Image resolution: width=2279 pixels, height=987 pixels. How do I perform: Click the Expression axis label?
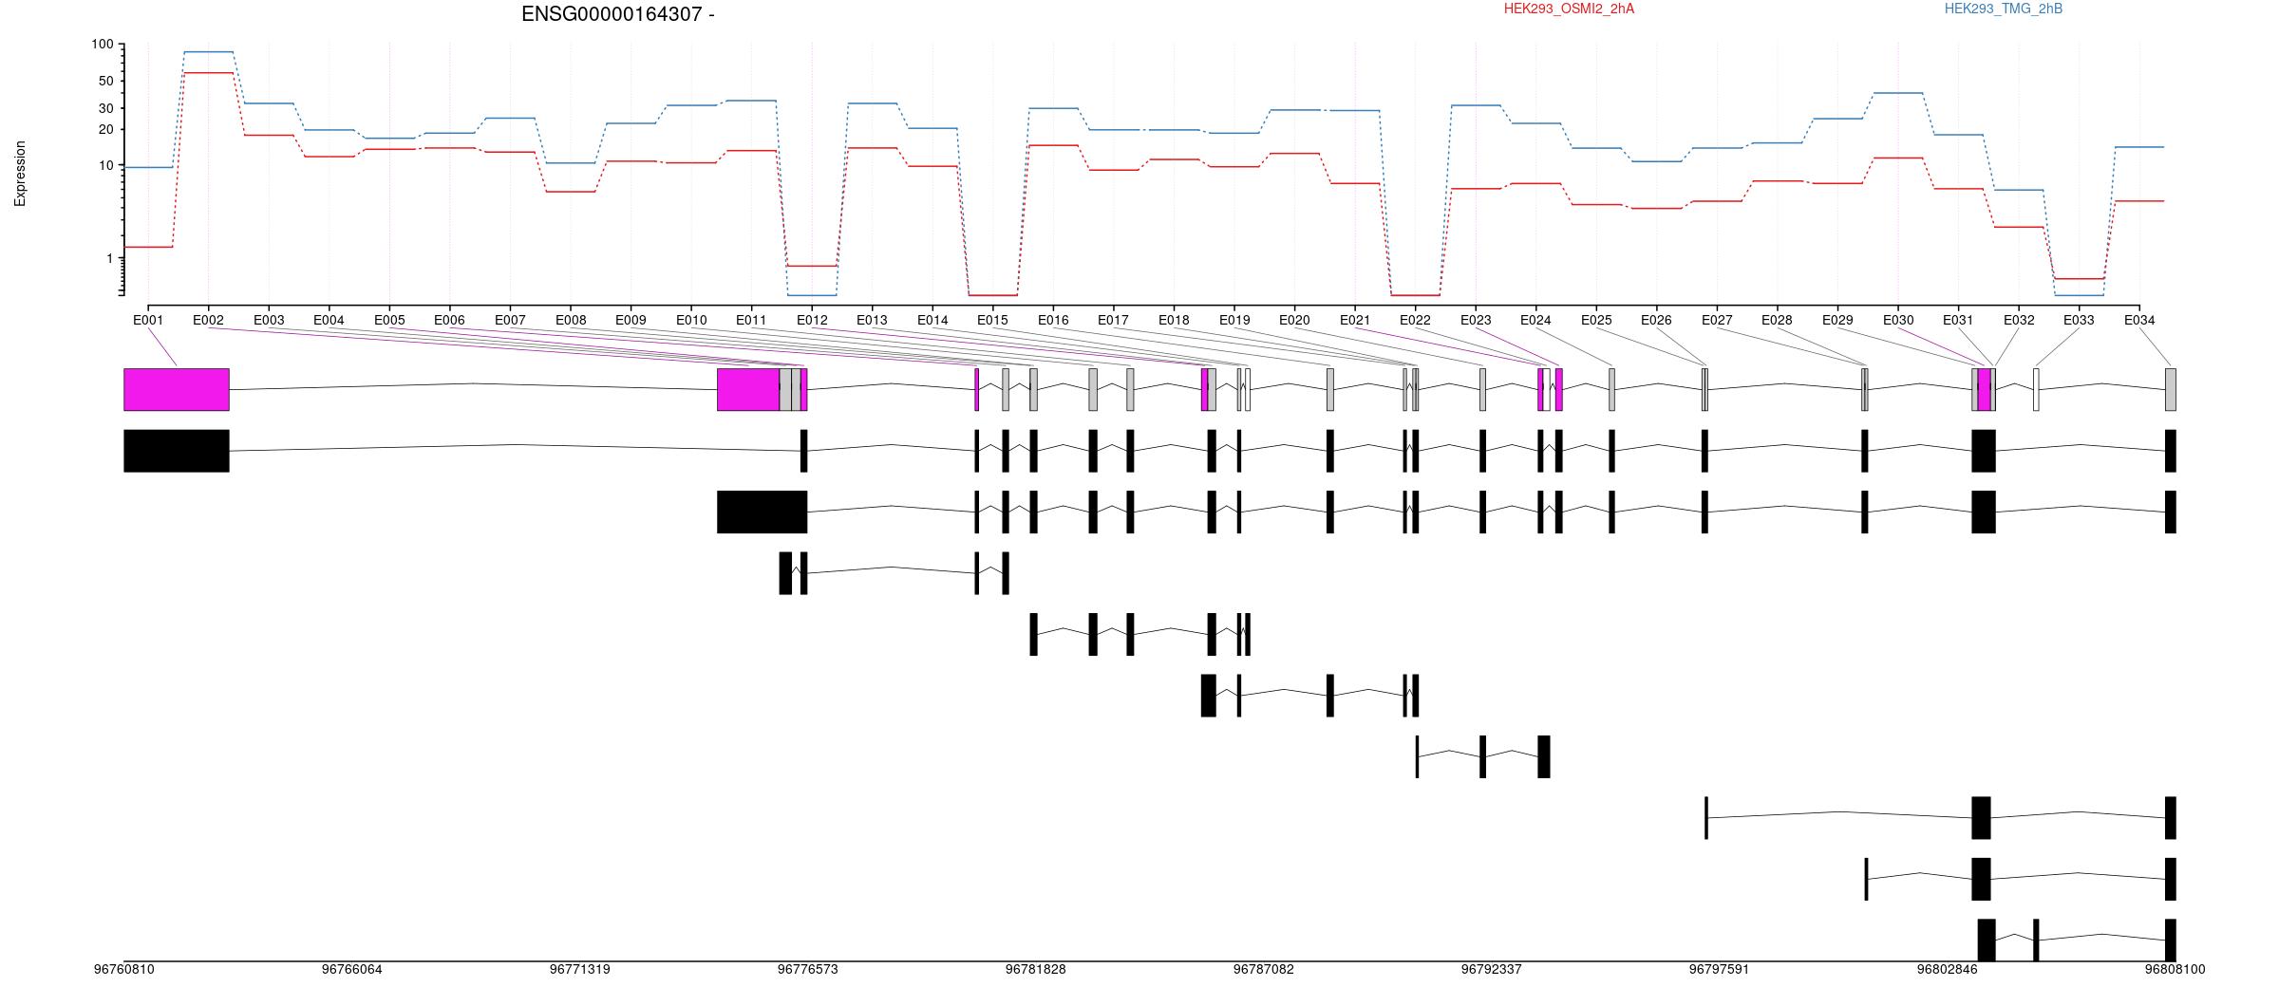point(20,174)
